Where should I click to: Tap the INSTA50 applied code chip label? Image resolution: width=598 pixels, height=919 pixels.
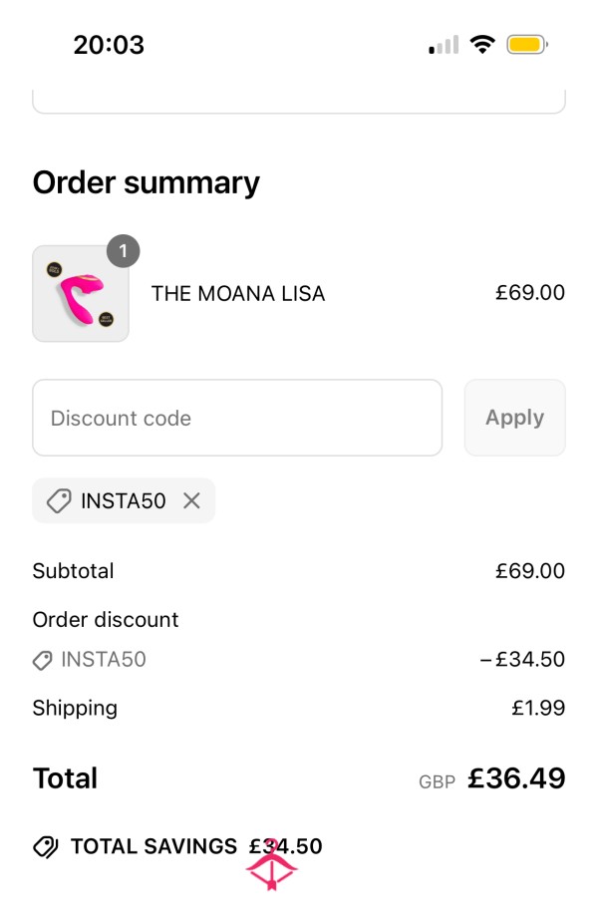[x=124, y=501]
